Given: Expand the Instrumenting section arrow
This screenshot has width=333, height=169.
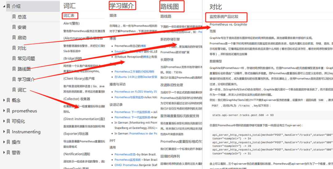Looking at the screenshot, I should click(x=3, y=132).
